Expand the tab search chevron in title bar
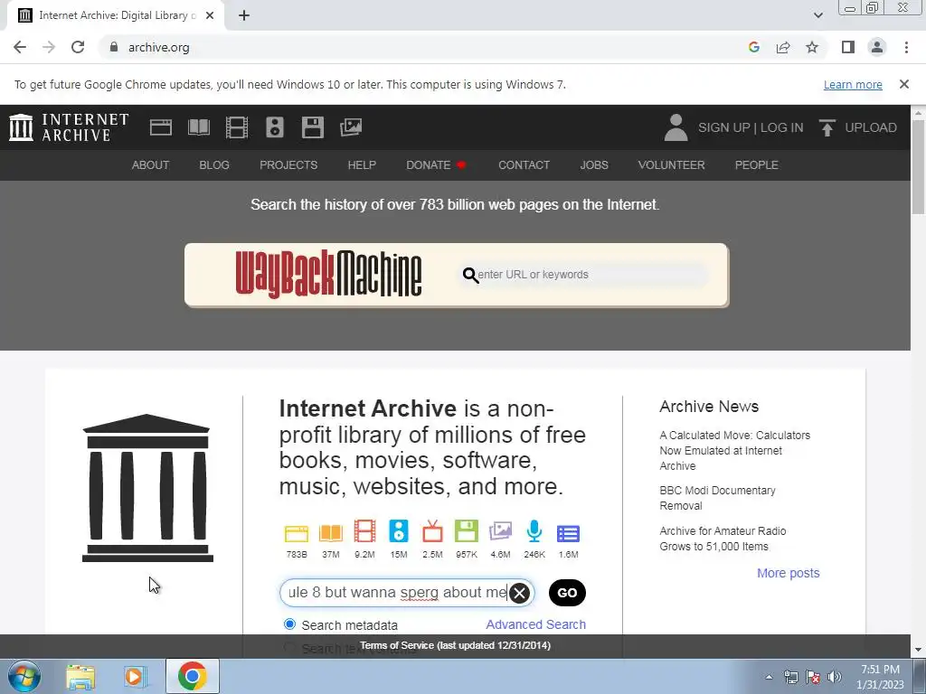 click(x=817, y=15)
